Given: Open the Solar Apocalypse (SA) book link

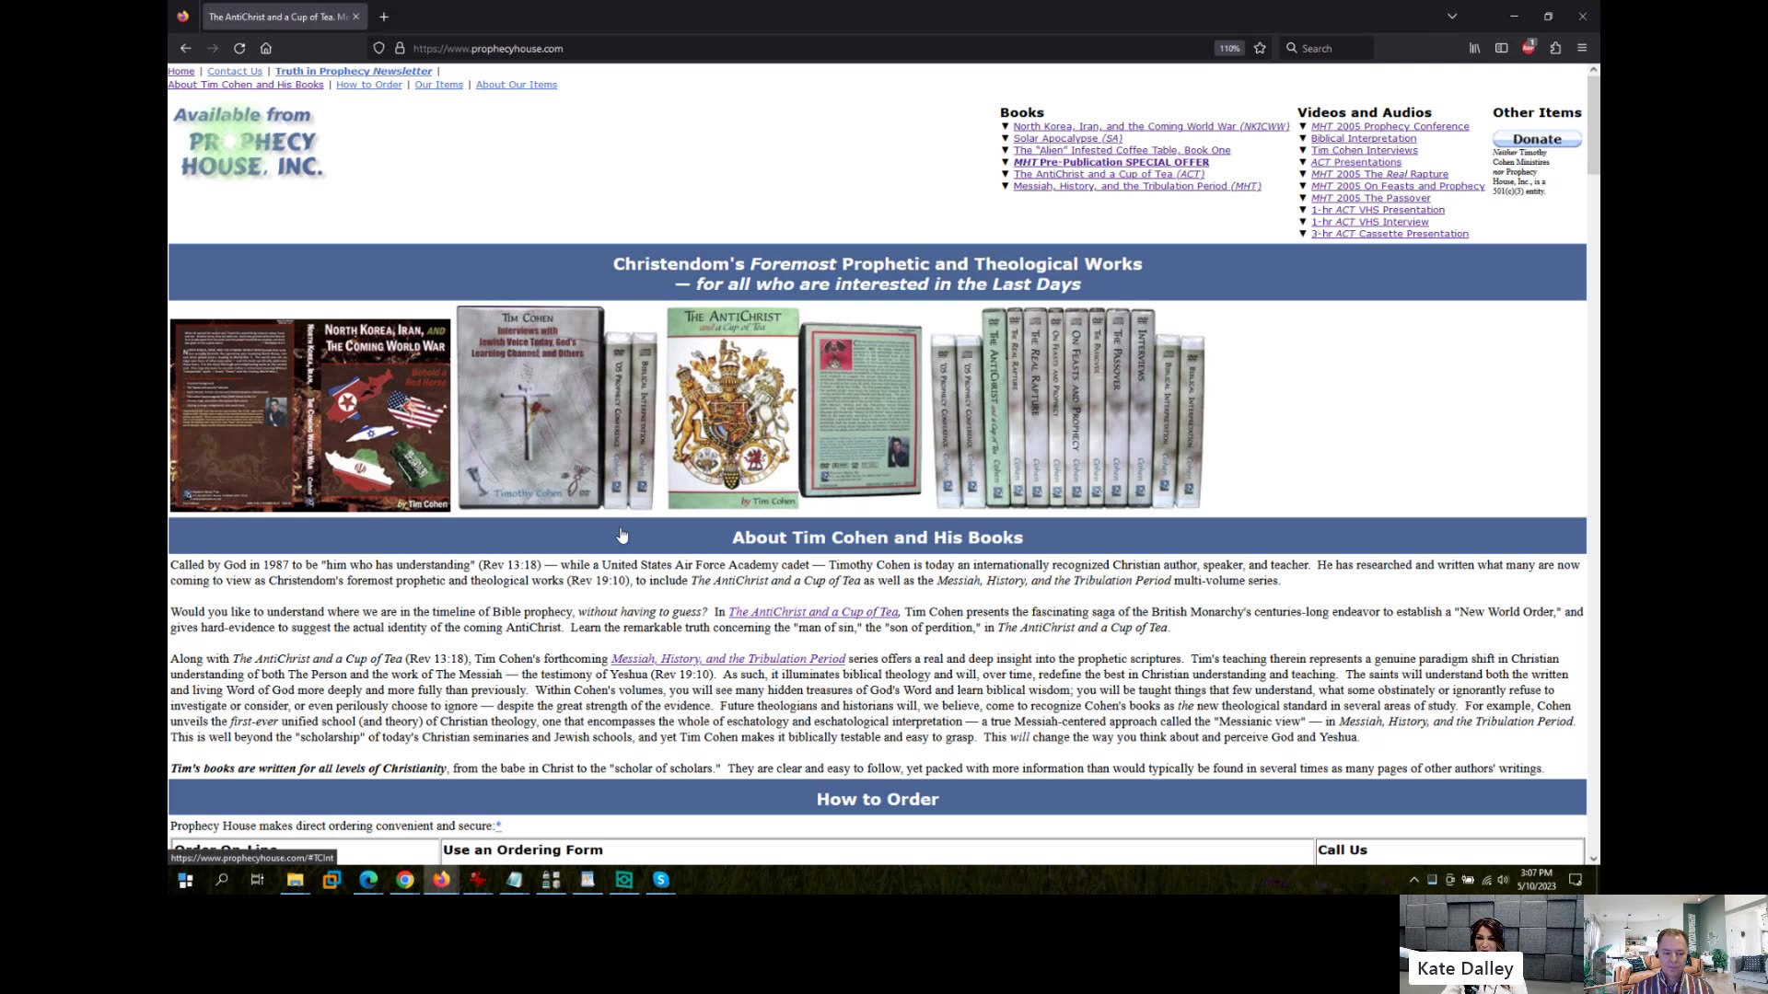Looking at the screenshot, I should [x=1067, y=138].
